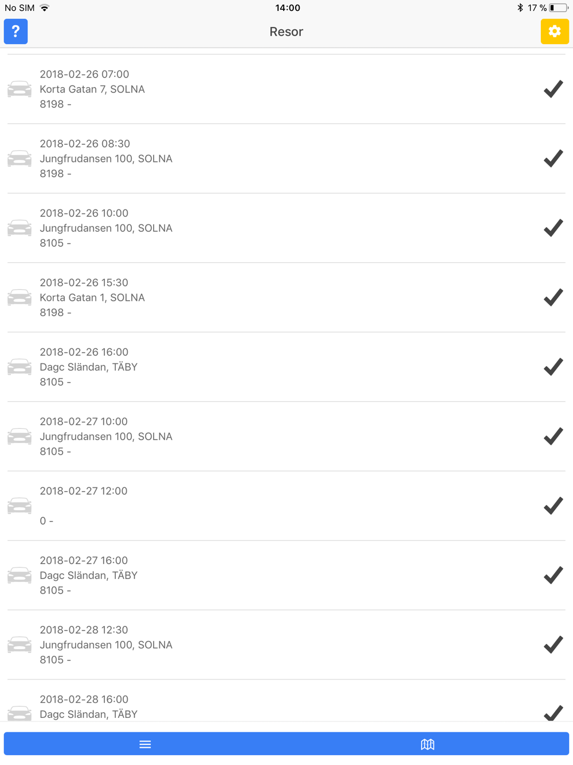Toggle checkmark for Korta Gatan 1 trip
573x765 pixels.
click(553, 297)
